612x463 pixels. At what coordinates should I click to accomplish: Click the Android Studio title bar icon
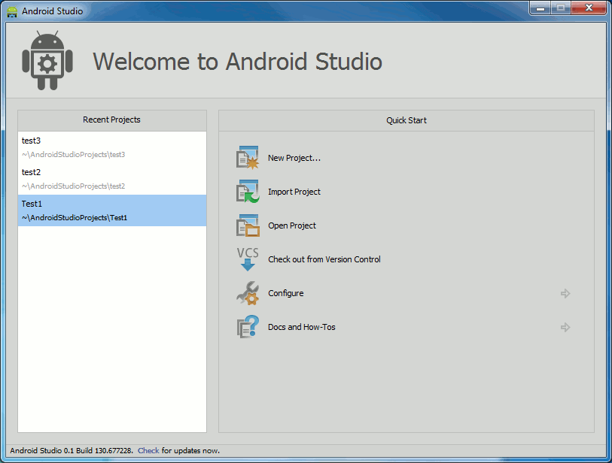click(x=12, y=11)
